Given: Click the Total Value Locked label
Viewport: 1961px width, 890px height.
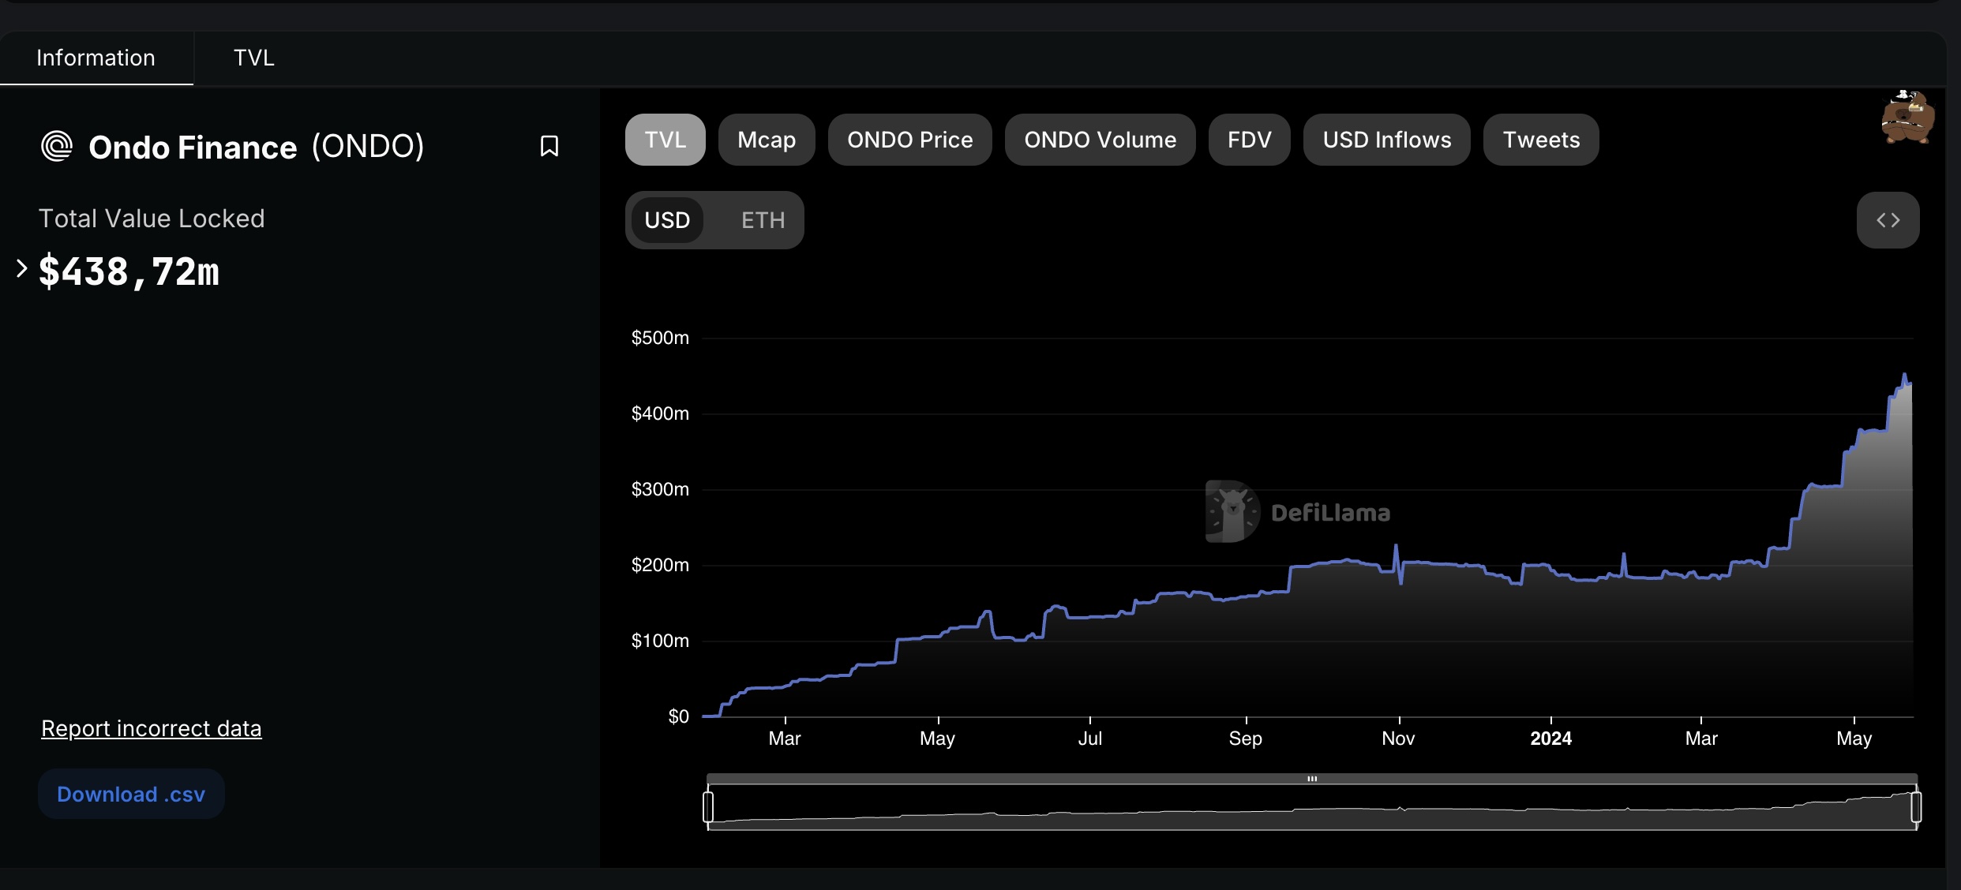Looking at the screenshot, I should point(152,219).
